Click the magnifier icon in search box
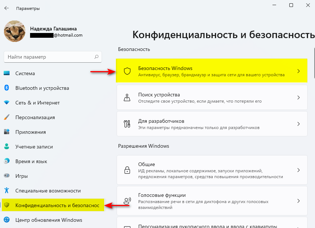315x228 pixels. [x=96, y=57]
